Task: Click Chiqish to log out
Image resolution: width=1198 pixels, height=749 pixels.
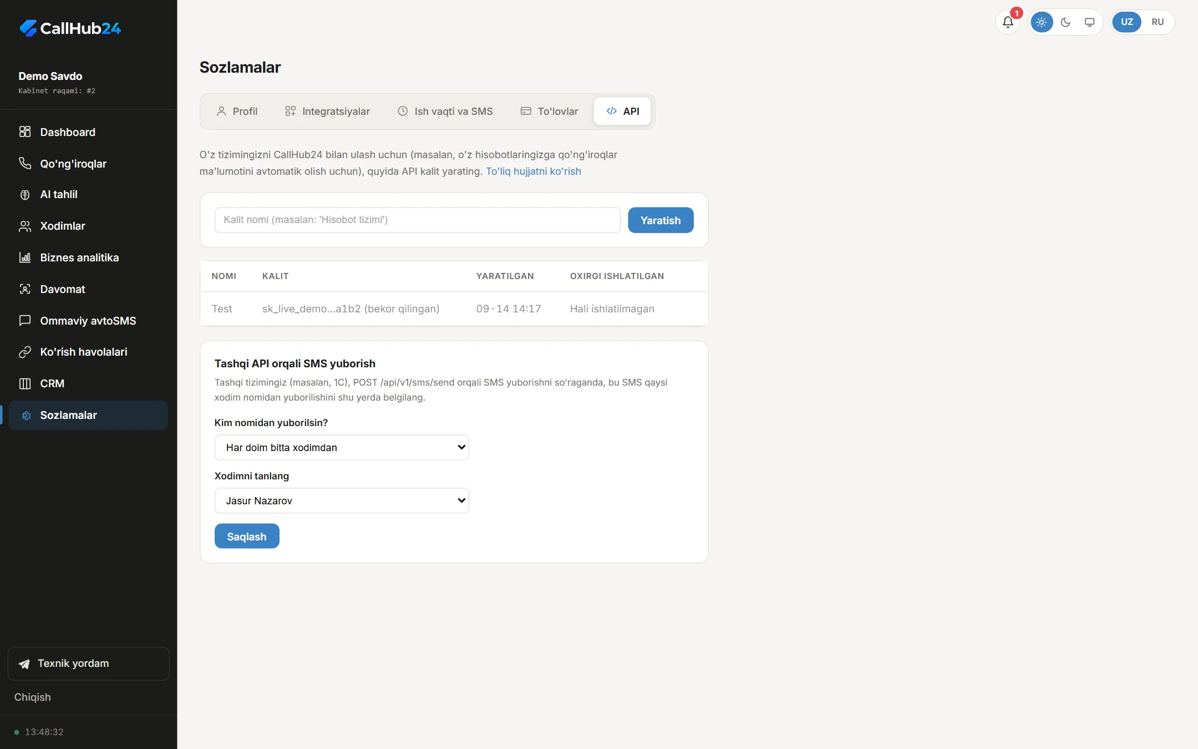Action: (x=32, y=697)
